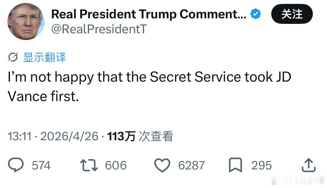Click the bookmark count 295
The height and width of the screenshot is (188, 327).
click(262, 166)
